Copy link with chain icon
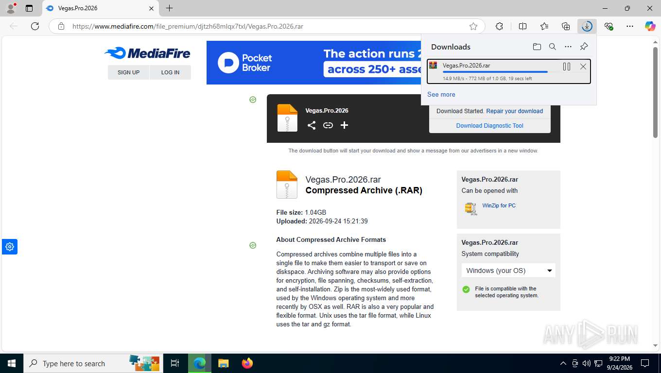 (x=328, y=125)
